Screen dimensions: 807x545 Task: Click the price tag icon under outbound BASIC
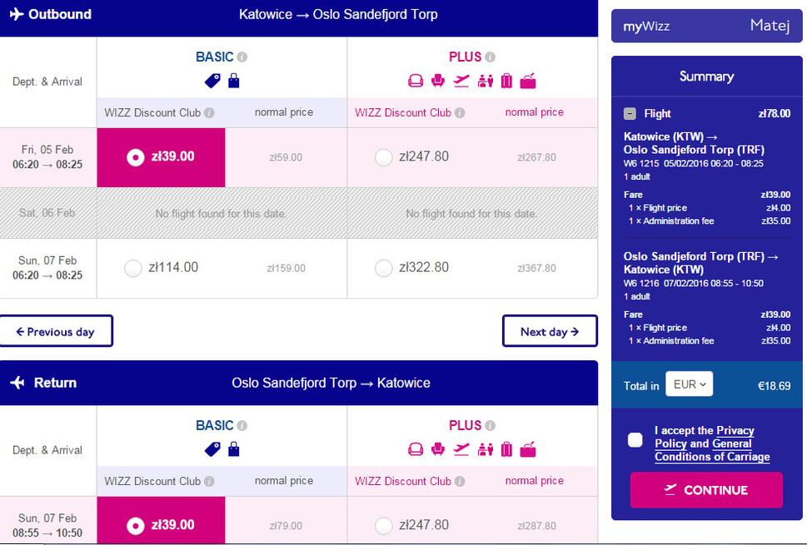[x=212, y=81]
